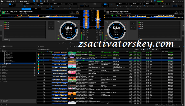This screenshot has height=106, width=185.
Task: Click the deck 2 CUE button
Action: (106, 36)
